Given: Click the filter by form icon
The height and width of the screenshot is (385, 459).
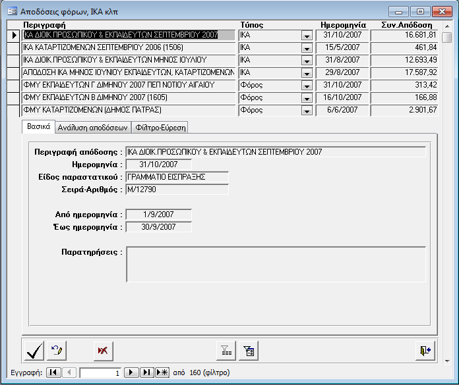Looking at the screenshot, I should pyautogui.click(x=248, y=351).
